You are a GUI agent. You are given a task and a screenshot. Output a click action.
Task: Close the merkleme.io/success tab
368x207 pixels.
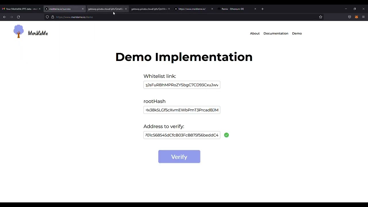pyautogui.click(x=83, y=9)
